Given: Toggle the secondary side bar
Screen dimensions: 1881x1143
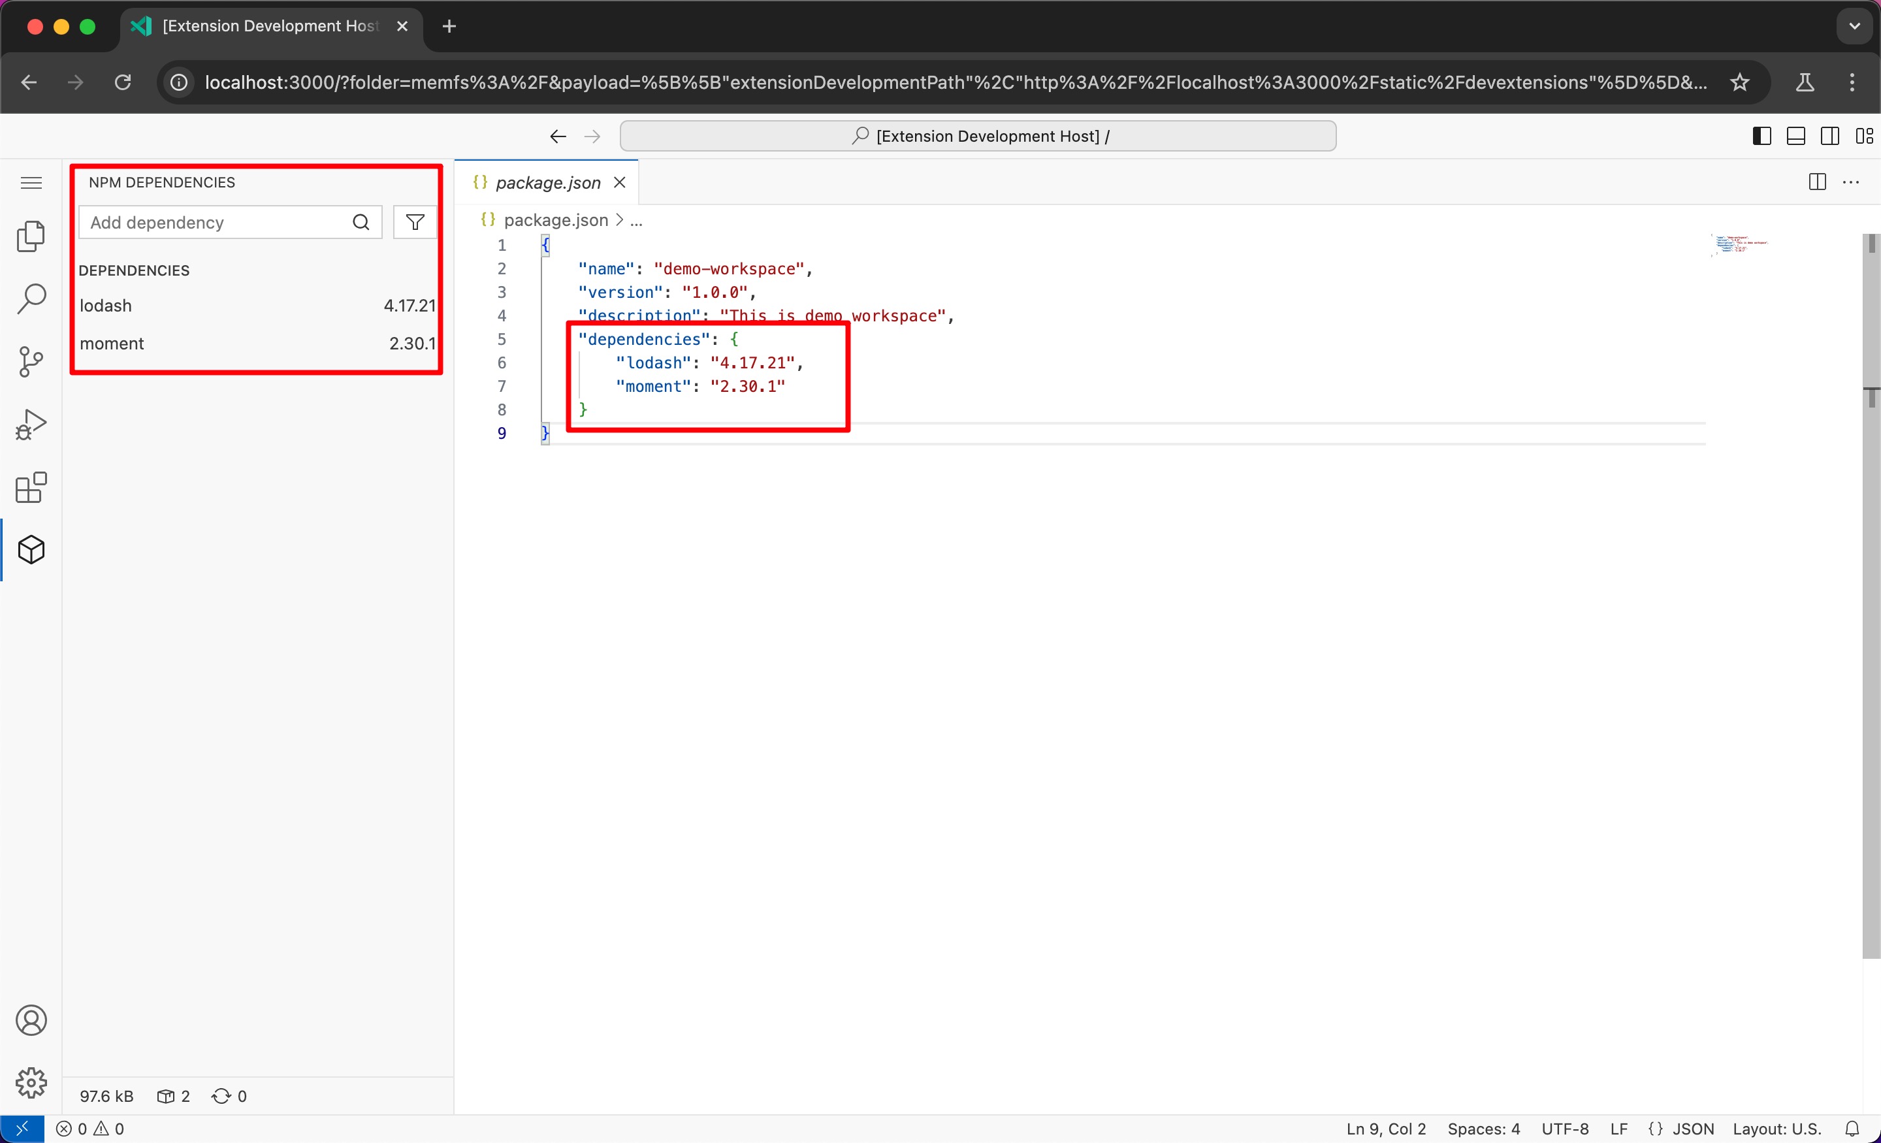Looking at the screenshot, I should (x=1830, y=136).
